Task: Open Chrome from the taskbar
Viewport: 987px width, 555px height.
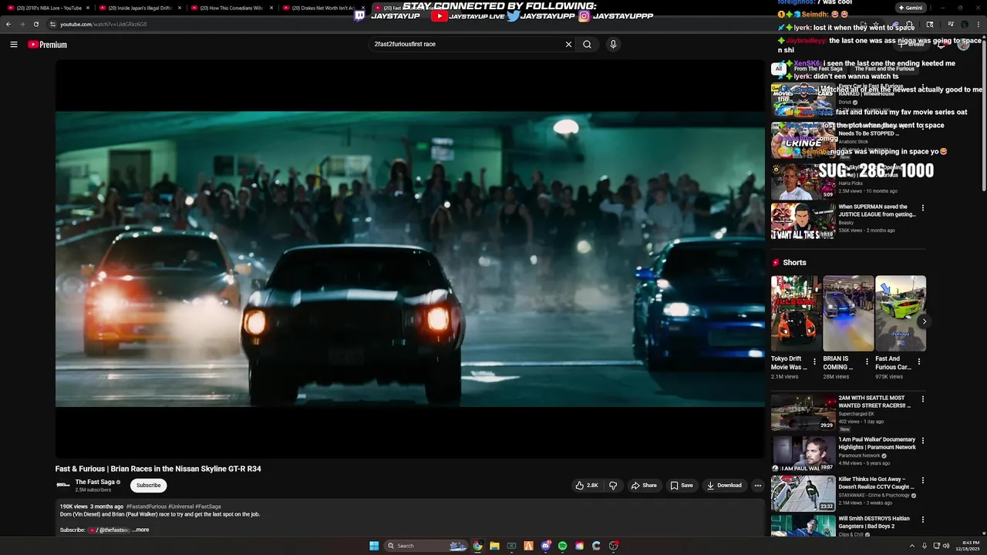Action: pyautogui.click(x=477, y=546)
